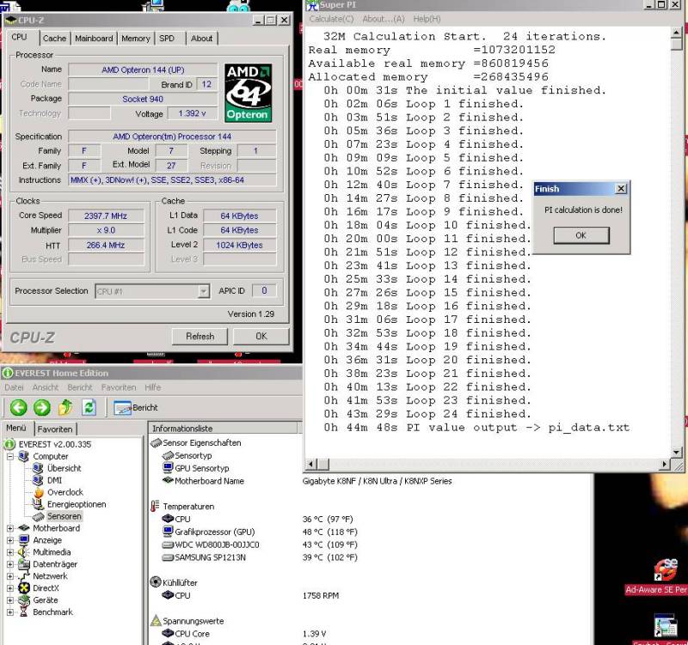Select the Übersicht tree item
Viewport: 688px width, 645px height.
(x=64, y=468)
